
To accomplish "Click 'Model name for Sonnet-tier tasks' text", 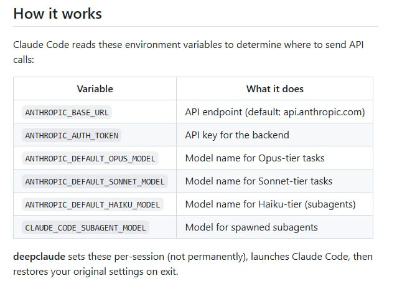I will pos(258,181).
